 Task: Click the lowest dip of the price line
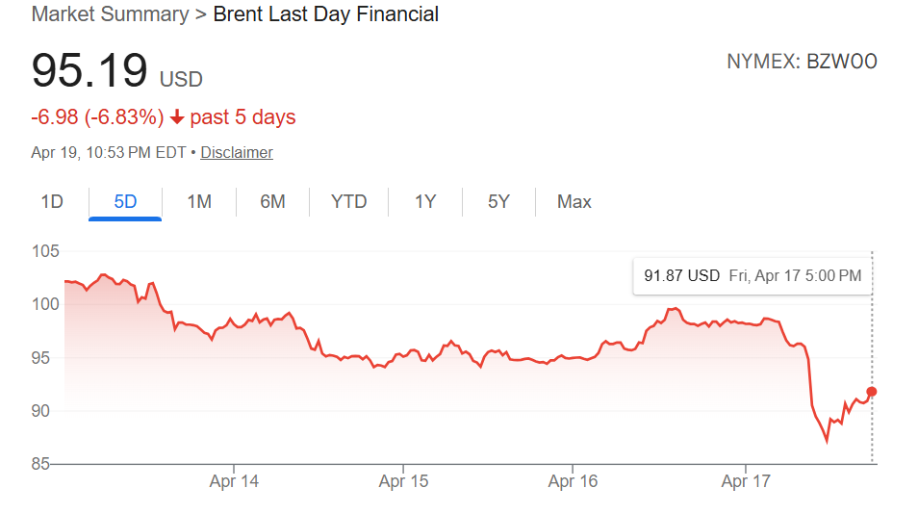pyautogui.click(x=827, y=442)
